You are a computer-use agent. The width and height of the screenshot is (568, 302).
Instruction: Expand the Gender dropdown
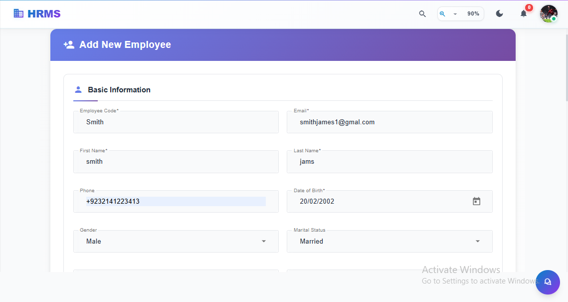coord(176,242)
